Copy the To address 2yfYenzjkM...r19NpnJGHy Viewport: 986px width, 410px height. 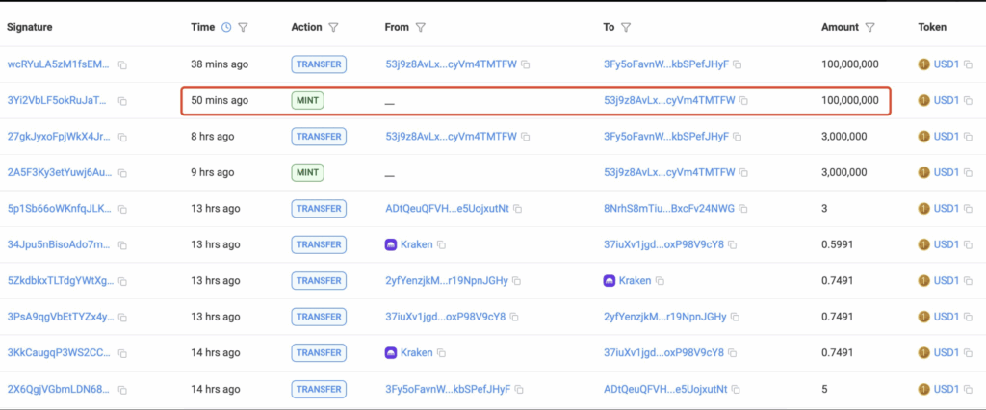(735, 317)
